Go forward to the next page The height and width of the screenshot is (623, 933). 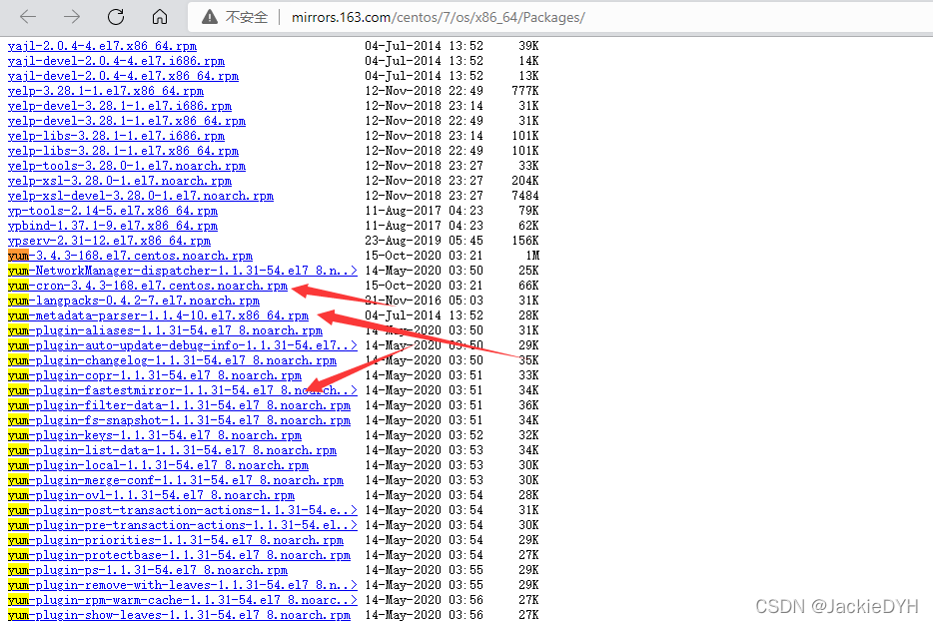coord(72,17)
